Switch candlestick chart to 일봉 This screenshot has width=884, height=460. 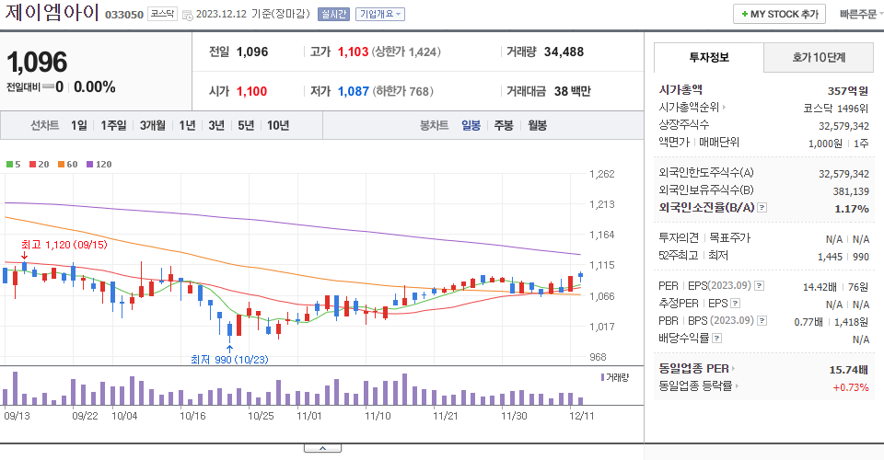(471, 125)
